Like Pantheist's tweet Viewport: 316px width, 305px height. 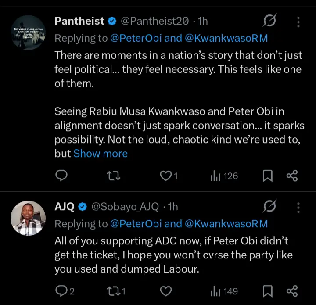(165, 176)
